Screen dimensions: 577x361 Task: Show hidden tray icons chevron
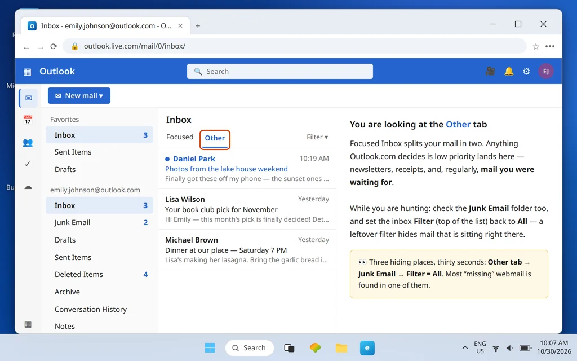click(465, 347)
